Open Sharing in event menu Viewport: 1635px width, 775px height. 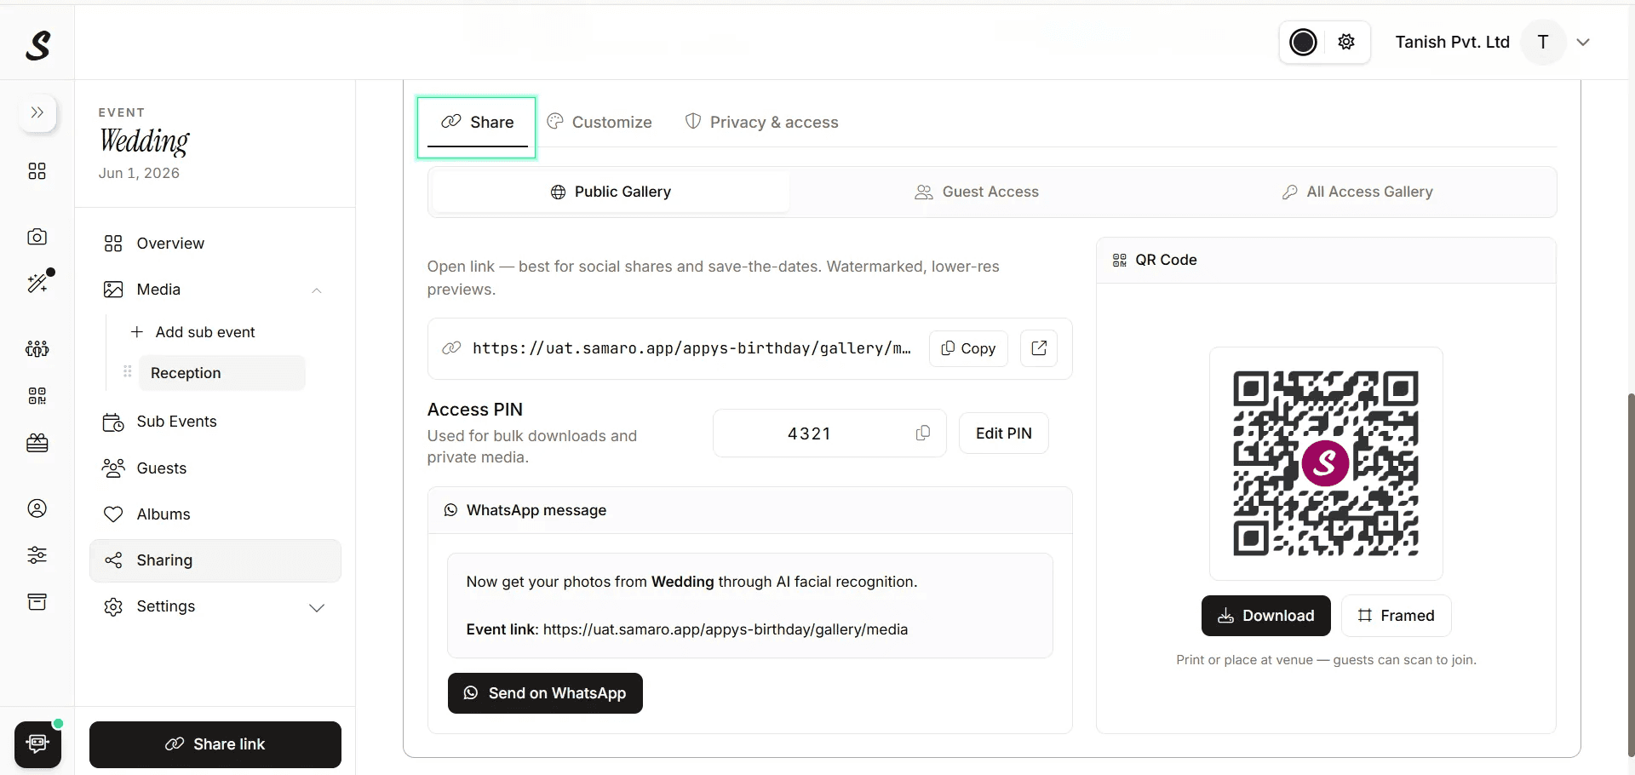[x=215, y=560]
